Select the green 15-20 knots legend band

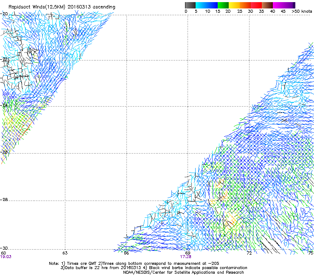coord(223,5)
